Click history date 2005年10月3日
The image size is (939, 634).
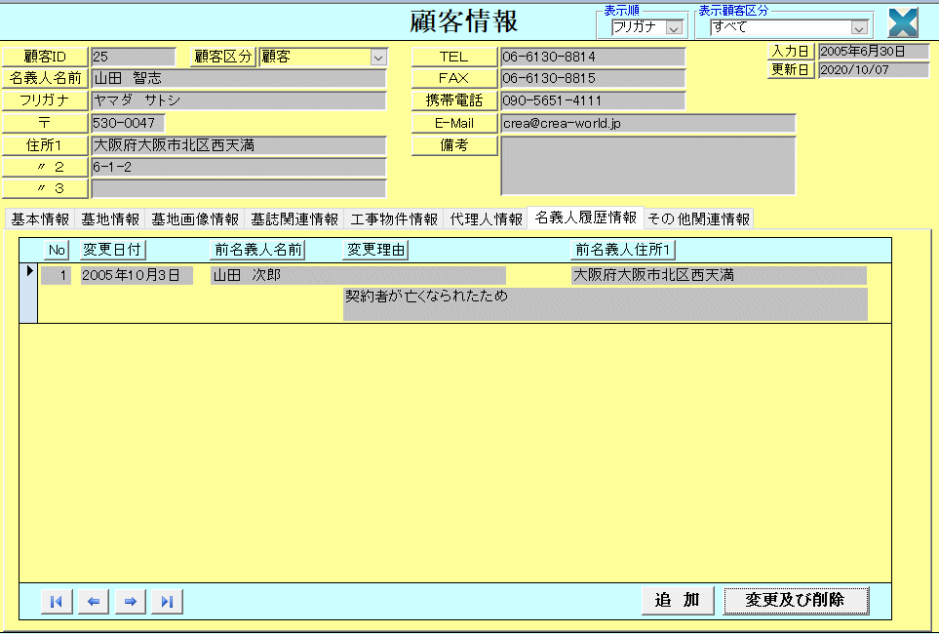click(137, 276)
